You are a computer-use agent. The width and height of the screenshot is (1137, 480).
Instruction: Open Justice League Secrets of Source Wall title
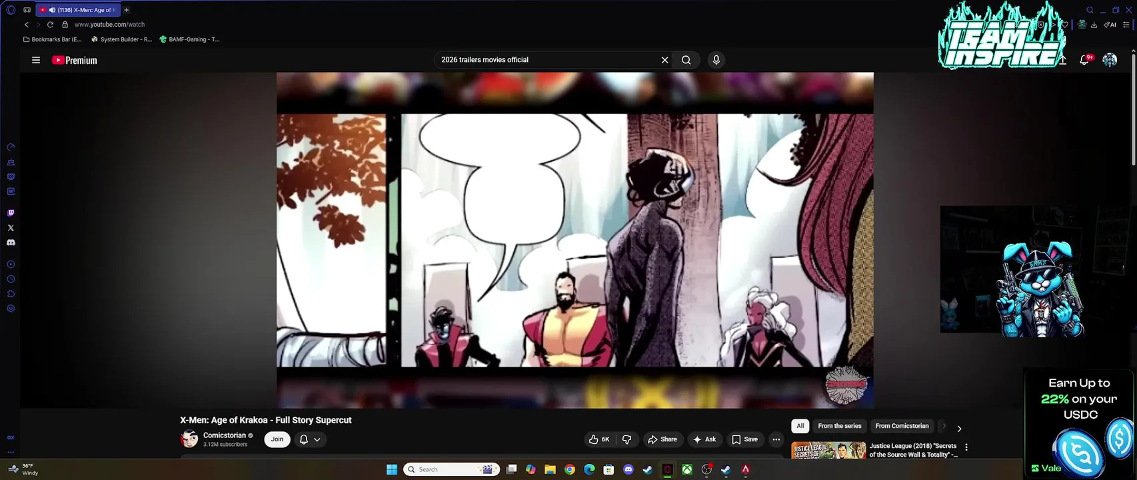913,450
